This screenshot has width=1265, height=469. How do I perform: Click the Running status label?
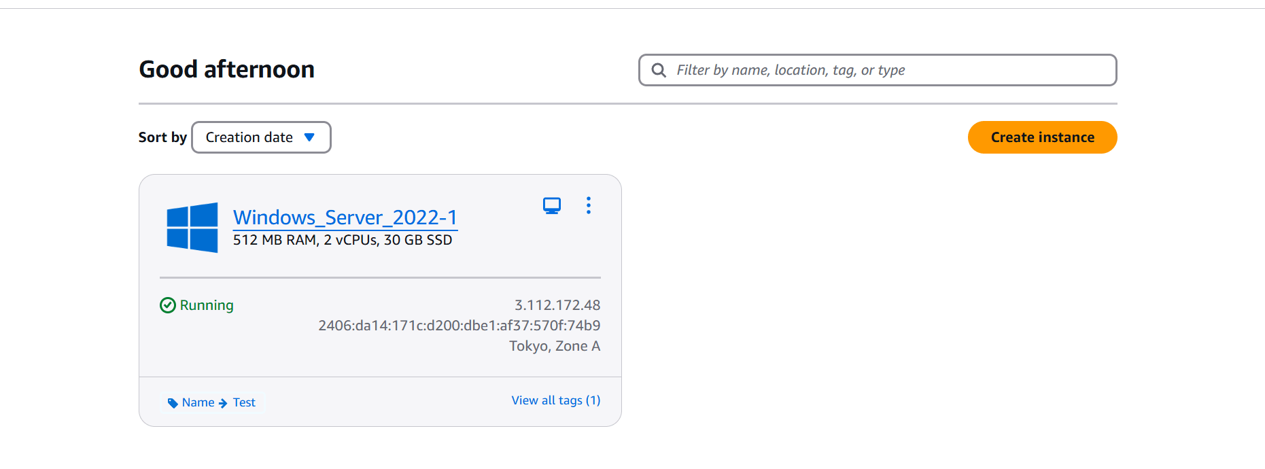pyautogui.click(x=207, y=305)
